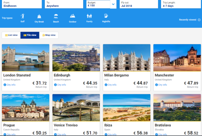This screenshot has height=136, width=202.
Task: Click the London Stansted title
Action: (x=17, y=75)
